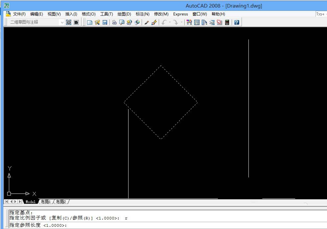Expand the Undo history dropdown arrow
Viewport: 327px width, 229px height.
(x=170, y=22)
